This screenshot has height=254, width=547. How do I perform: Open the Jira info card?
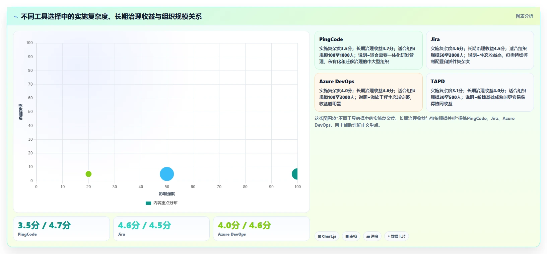(480, 50)
